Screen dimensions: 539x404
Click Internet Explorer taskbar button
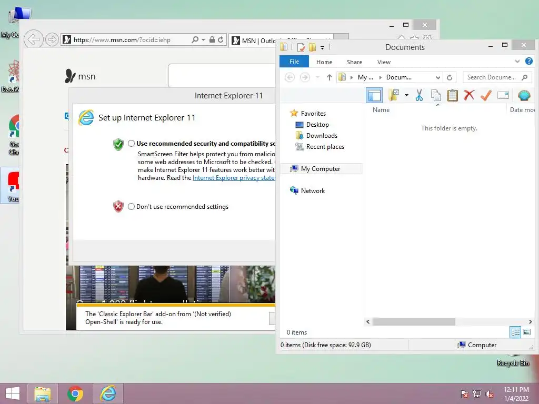pos(107,393)
